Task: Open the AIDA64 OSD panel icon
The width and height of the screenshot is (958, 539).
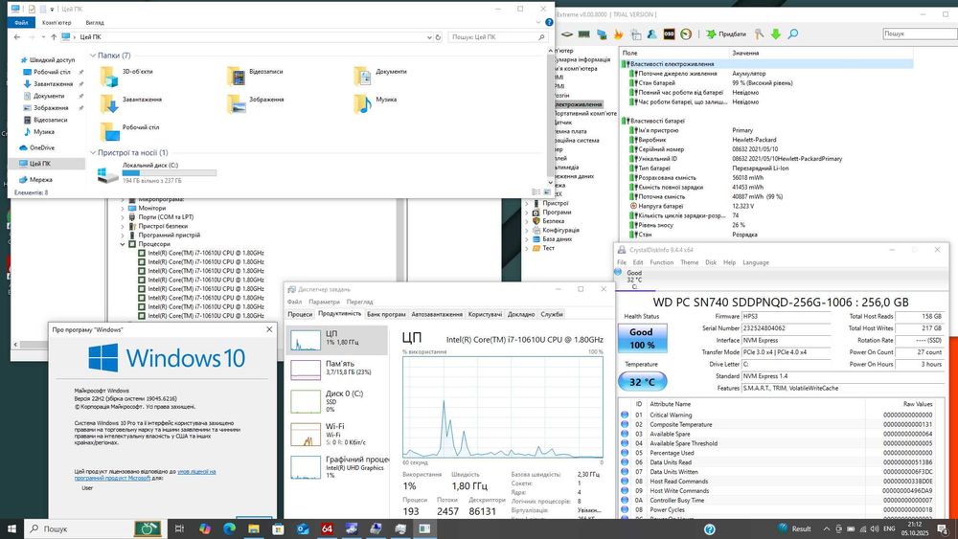Action: pyautogui.click(x=669, y=34)
